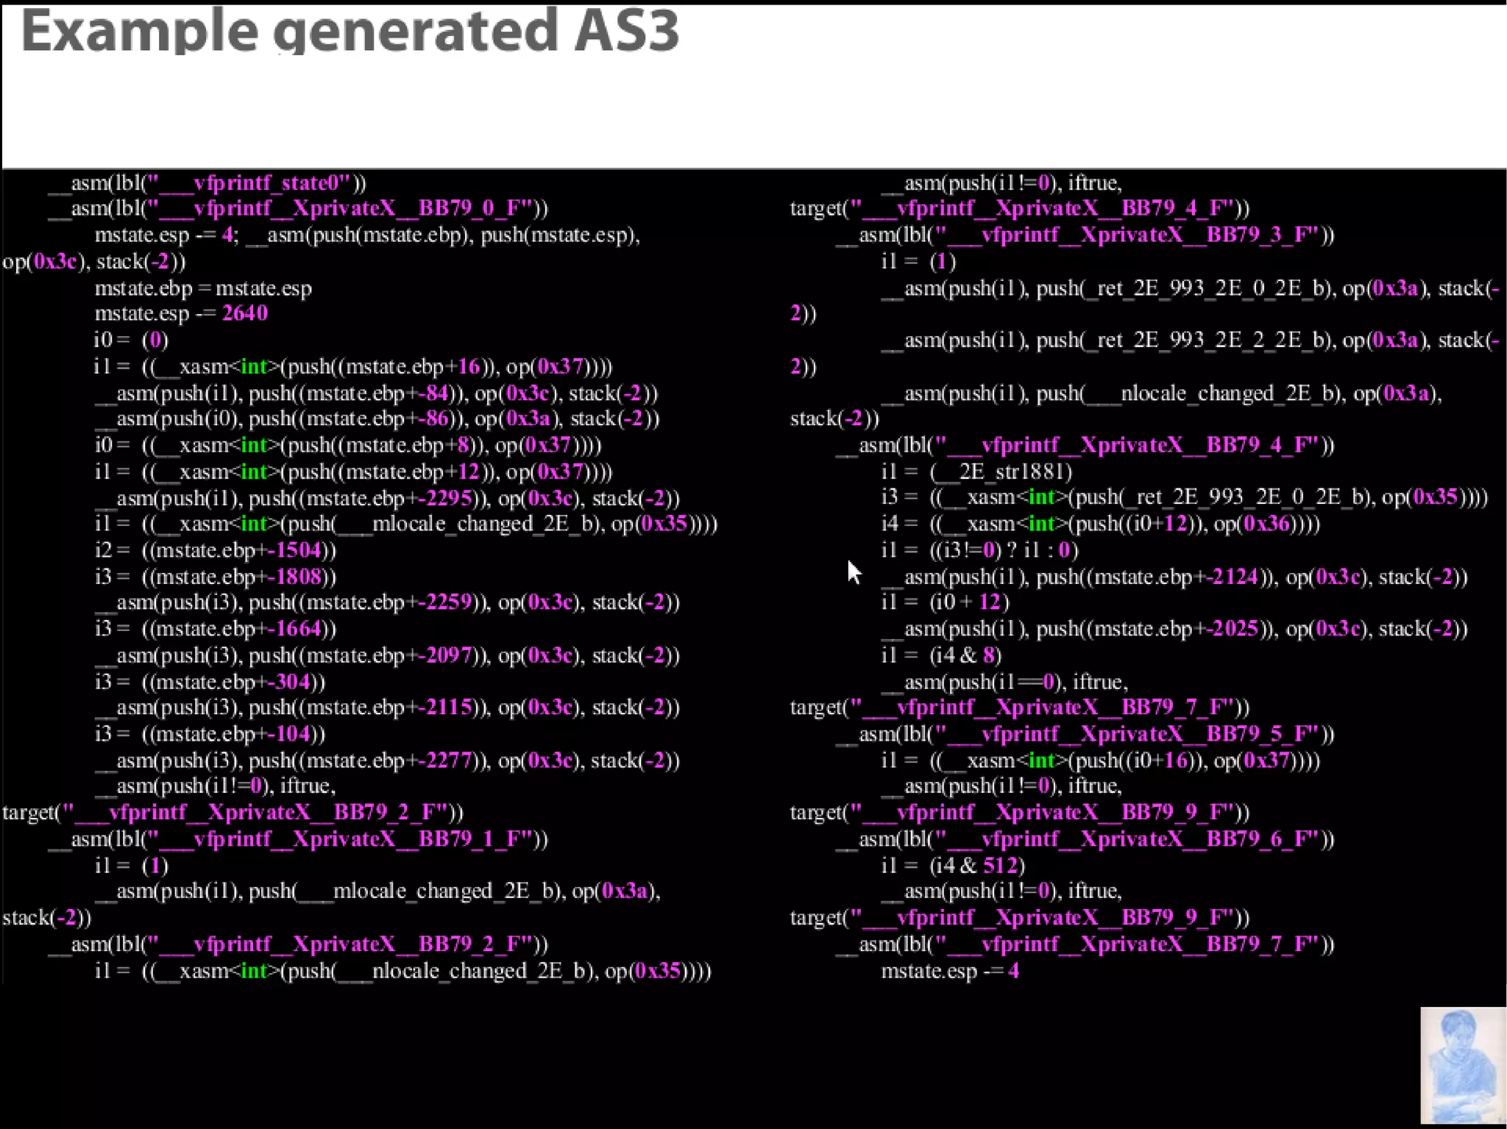The image size is (1507, 1129).
Task: Click the lbl BB79_0_F label line
Action: click(298, 208)
